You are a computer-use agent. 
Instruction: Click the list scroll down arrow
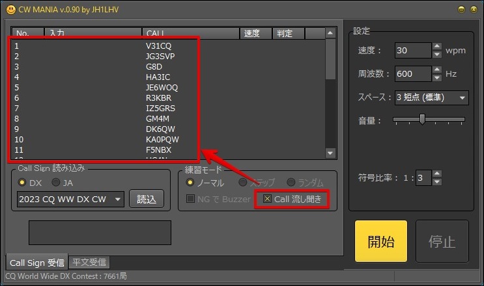[330, 153]
